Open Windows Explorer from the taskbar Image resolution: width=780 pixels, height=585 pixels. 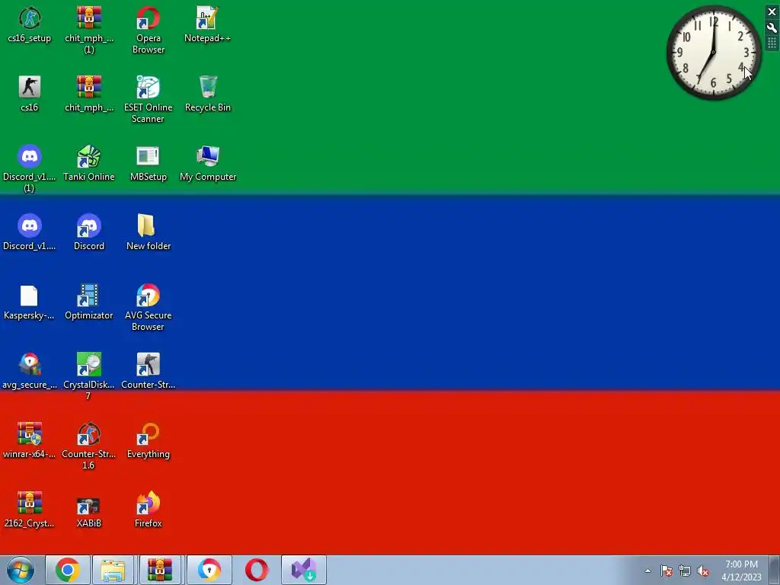point(113,570)
